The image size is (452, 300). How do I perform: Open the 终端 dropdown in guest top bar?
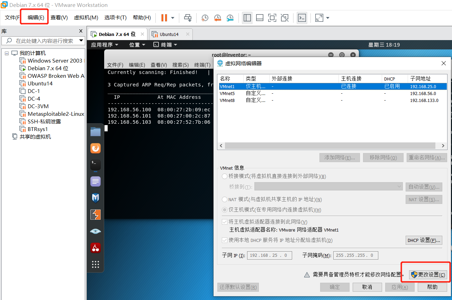point(165,45)
